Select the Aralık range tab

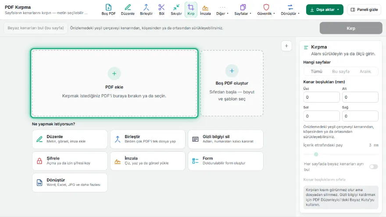pos(365,71)
